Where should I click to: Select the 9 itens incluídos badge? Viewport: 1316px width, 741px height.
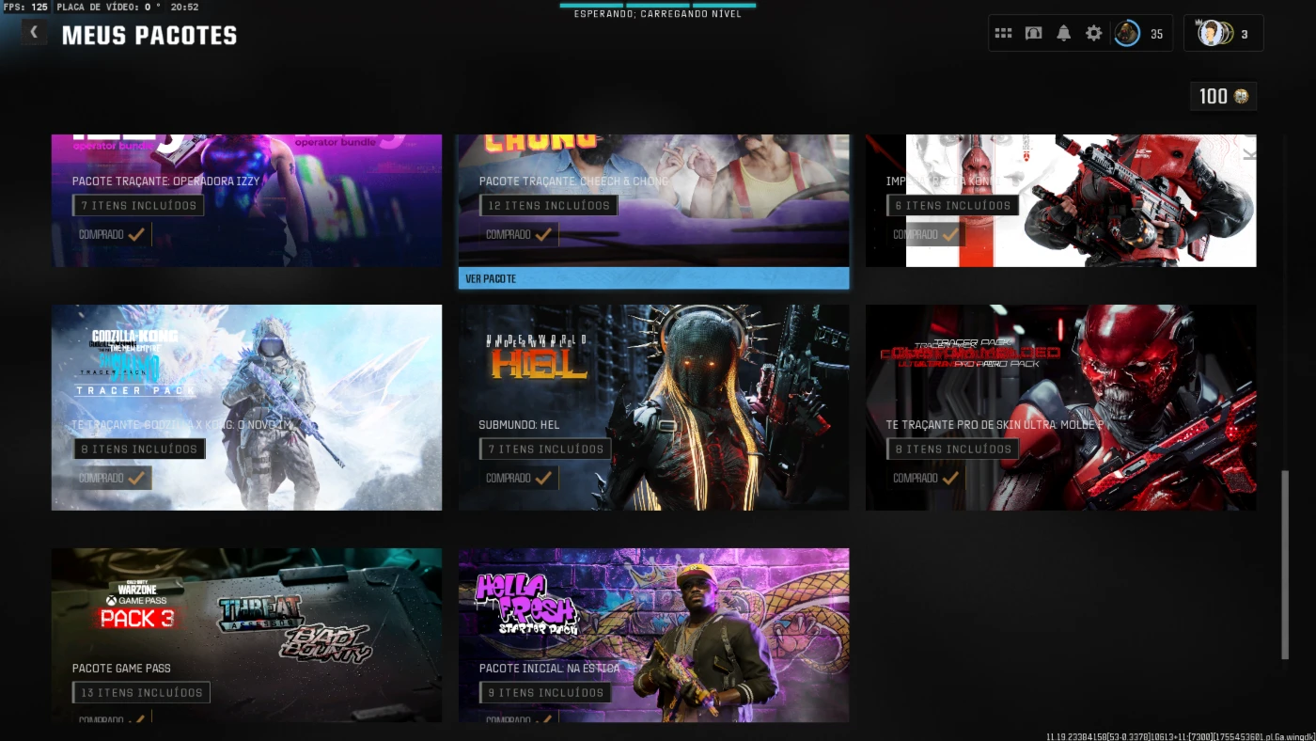(x=544, y=692)
